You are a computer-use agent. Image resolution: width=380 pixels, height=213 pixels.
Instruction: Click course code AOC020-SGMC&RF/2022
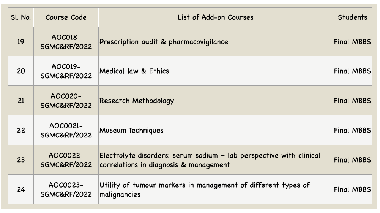[66, 101]
